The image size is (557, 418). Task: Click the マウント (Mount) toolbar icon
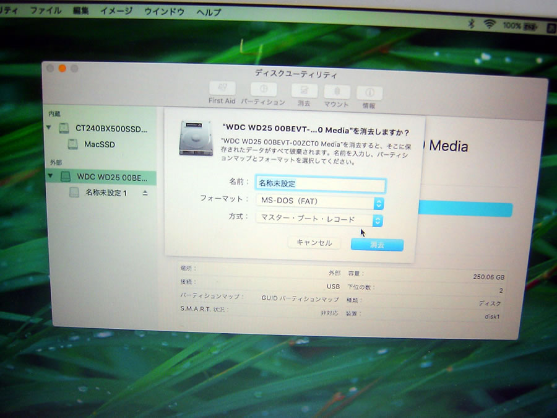click(x=337, y=92)
